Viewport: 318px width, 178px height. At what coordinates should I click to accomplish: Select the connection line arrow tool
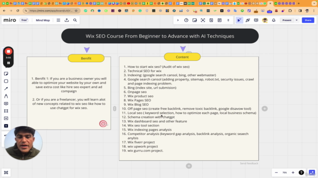pyautogui.click(x=6, y=89)
